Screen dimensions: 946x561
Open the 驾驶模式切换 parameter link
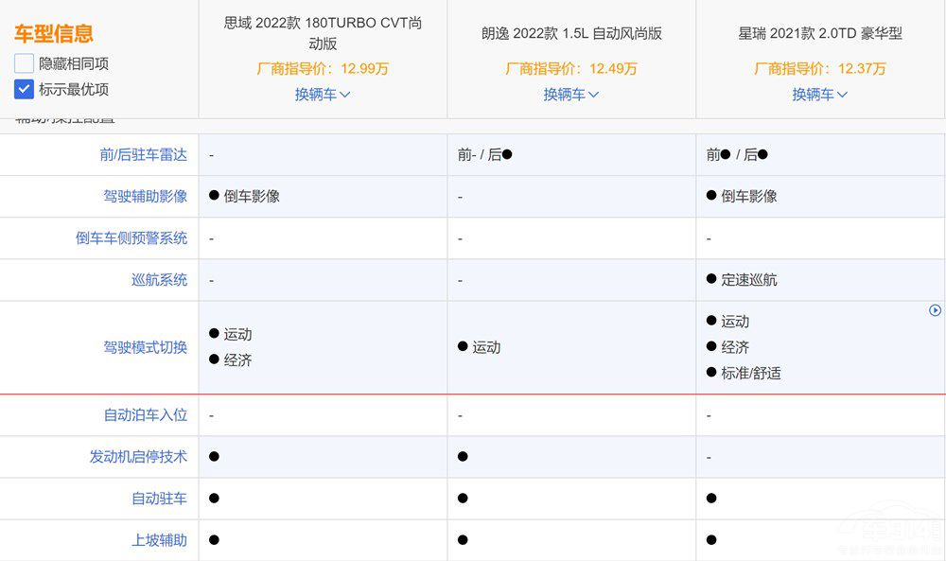coord(146,347)
